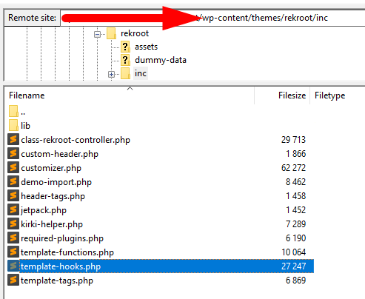The height and width of the screenshot is (299, 365).
Task: Collapse the rekroot tree node
Action: click(x=97, y=34)
